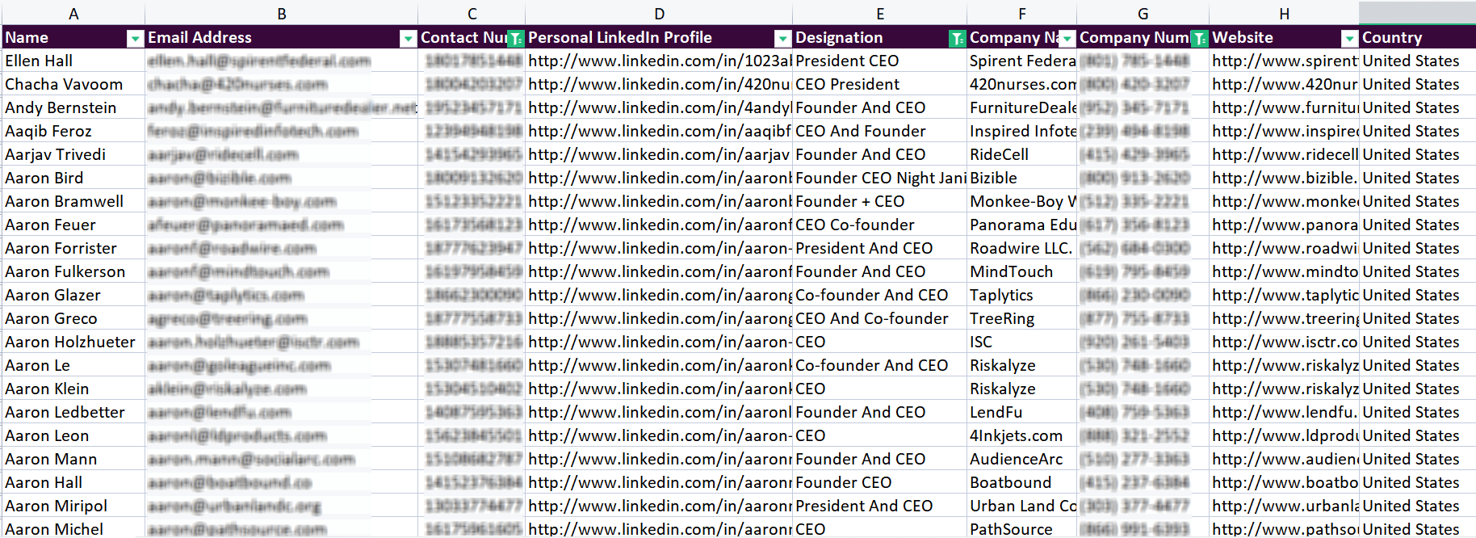Select column C header

point(472,14)
